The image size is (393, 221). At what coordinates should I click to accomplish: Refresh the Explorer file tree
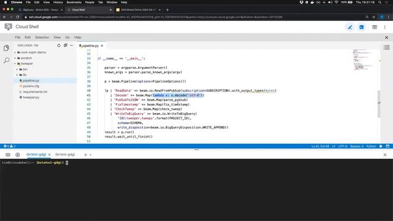pyautogui.click(x=59, y=45)
